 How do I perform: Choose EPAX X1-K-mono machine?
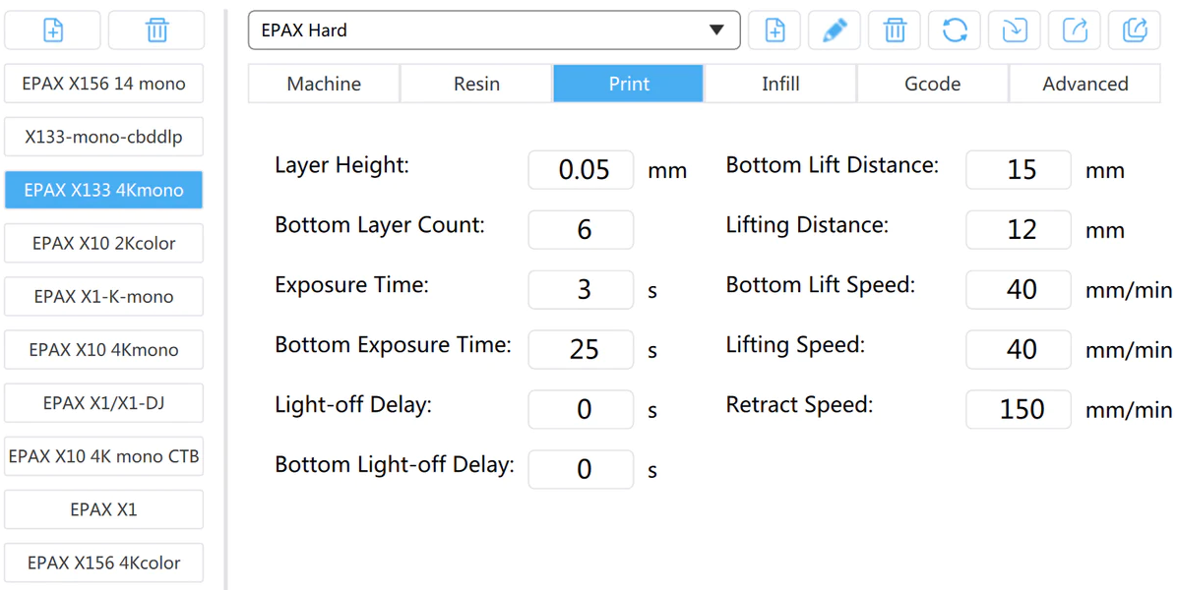(103, 297)
